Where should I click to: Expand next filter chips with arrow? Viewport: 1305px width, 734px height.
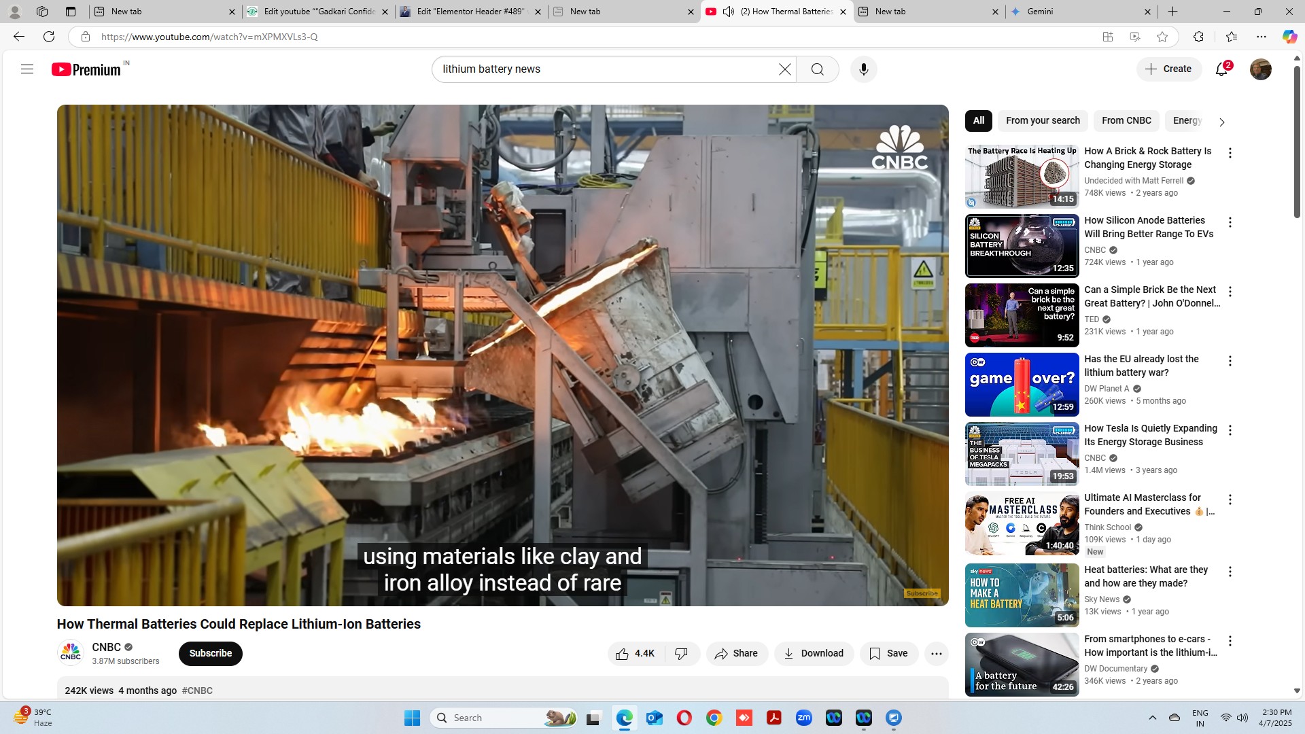[x=1221, y=122]
